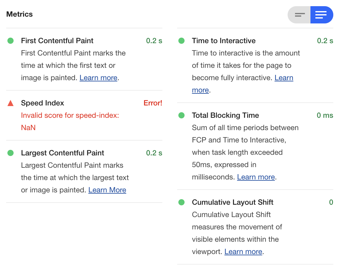
Task: Click the green pass dot beside First Contentful Paint
Action: point(10,40)
